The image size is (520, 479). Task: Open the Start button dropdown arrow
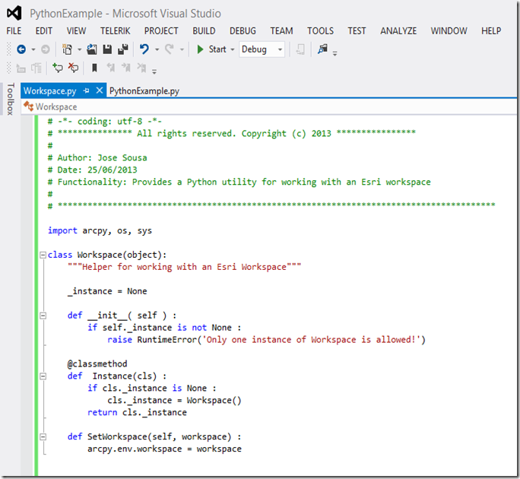click(x=233, y=49)
